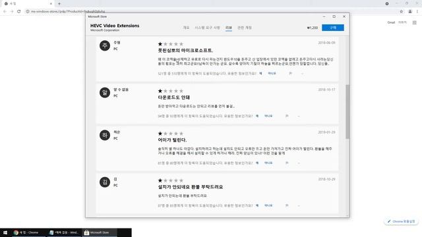Open the 관련 제품 tab
Viewport: 422px width, 237px height.
click(x=245, y=28)
